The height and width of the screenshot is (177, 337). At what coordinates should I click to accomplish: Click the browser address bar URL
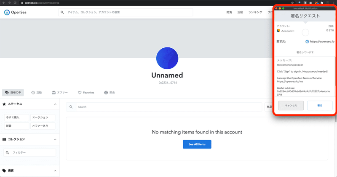click(x=42, y=3)
